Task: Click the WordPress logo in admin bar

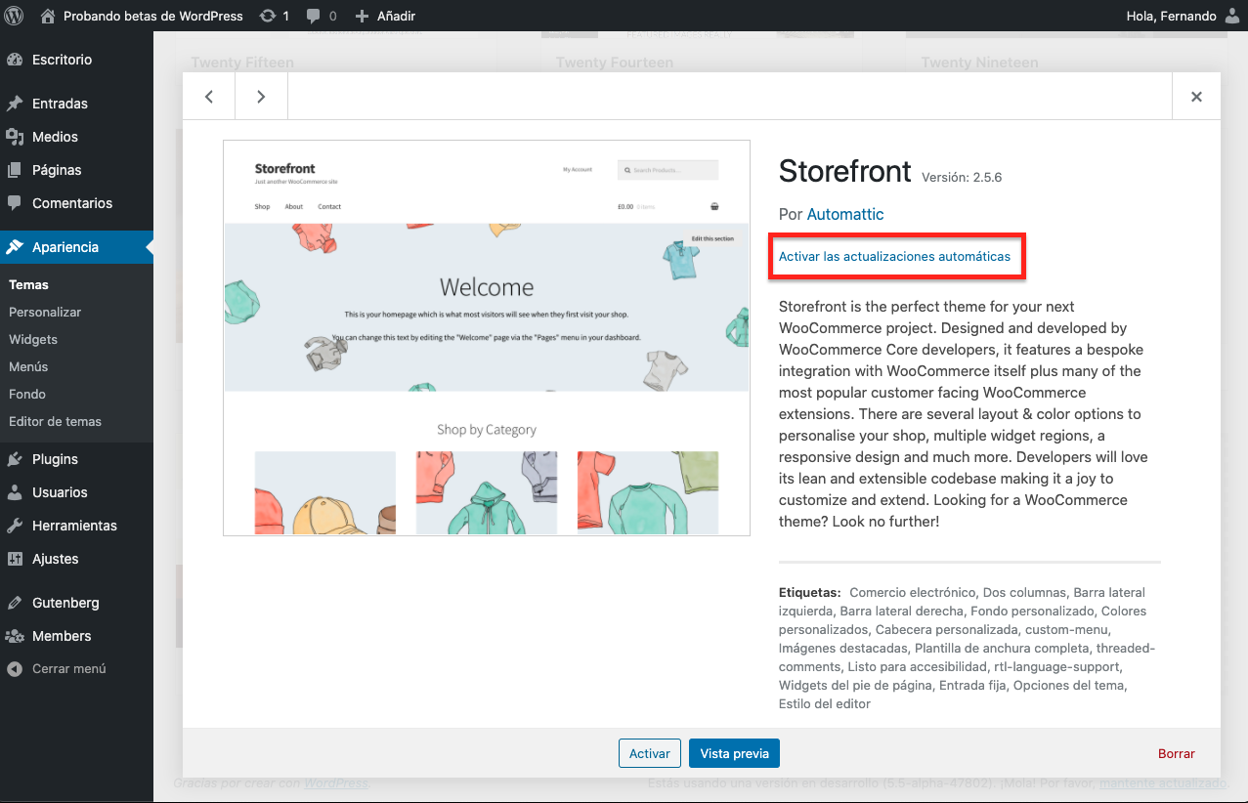Action: 16,16
